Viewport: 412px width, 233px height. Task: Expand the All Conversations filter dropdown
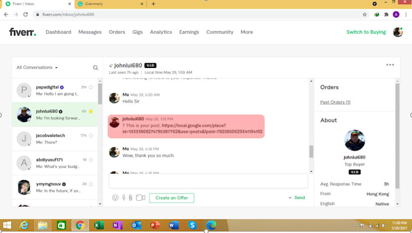point(37,68)
